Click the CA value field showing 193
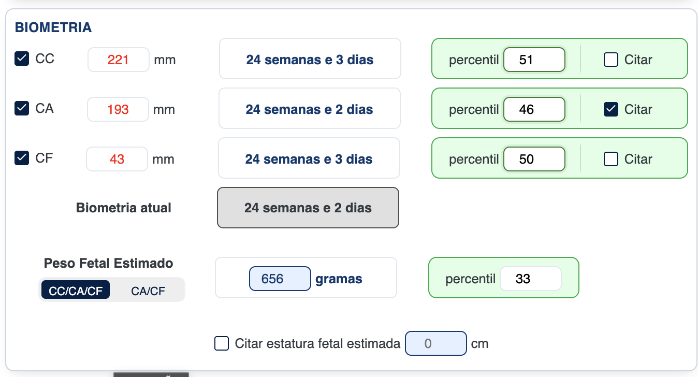Viewport: 698px width, 377px height. click(x=118, y=110)
